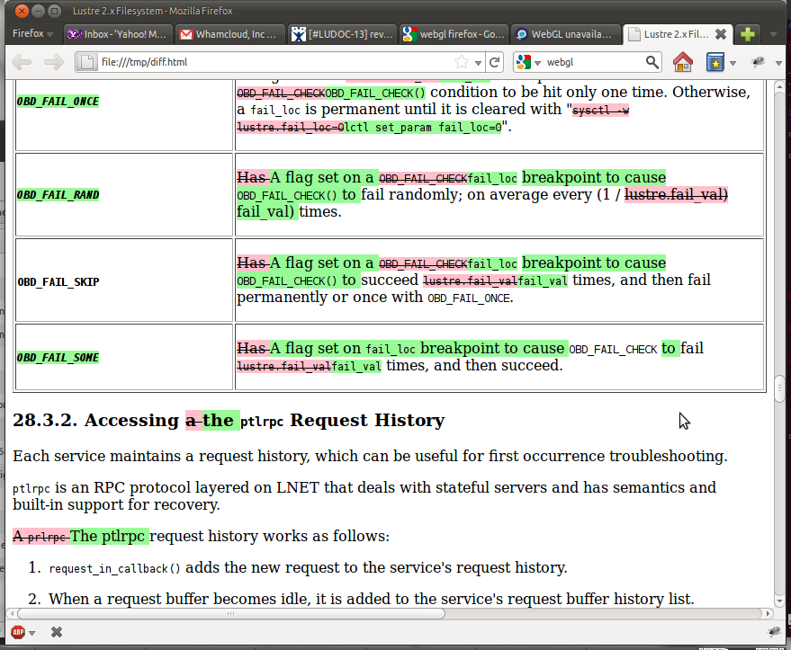
Task: Click vertical scrollbar up arrow
Action: pyautogui.click(x=779, y=86)
